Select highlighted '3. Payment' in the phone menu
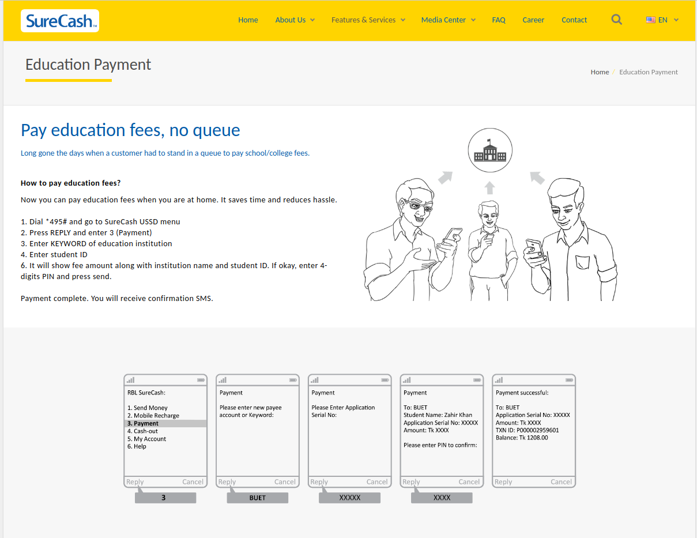Image resolution: width=697 pixels, height=538 pixels. [165, 423]
